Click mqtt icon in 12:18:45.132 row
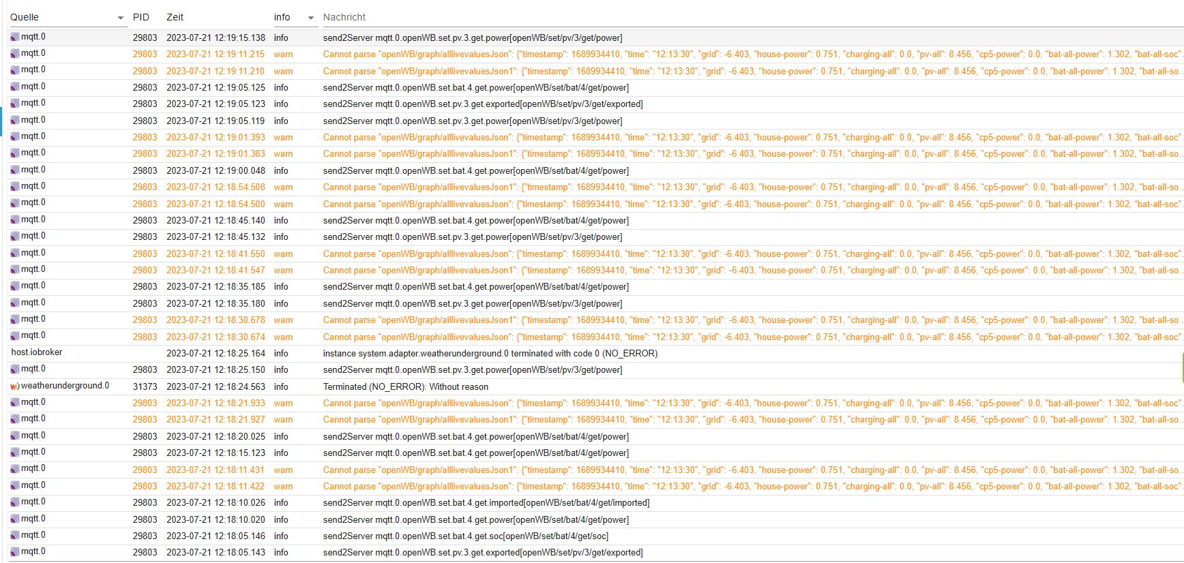 [14, 237]
